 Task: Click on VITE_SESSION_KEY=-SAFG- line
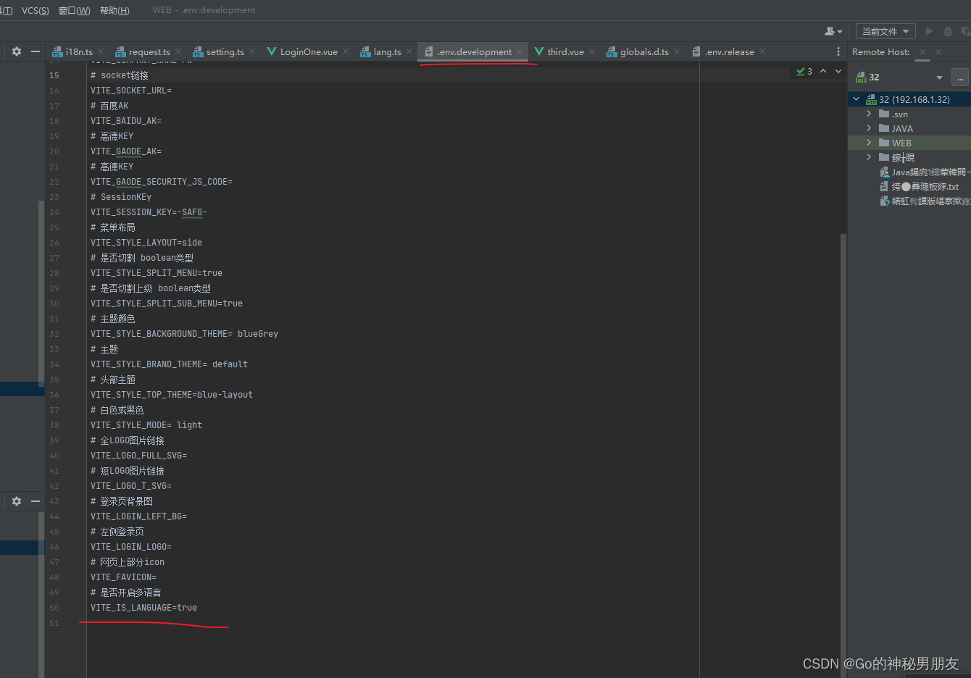[x=149, y=212]
